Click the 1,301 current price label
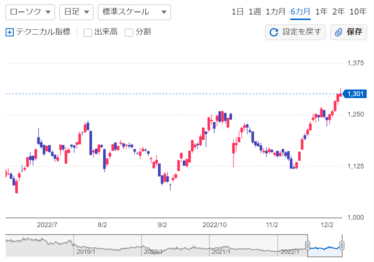Screen dimensions: 374x262 (355, 94)
